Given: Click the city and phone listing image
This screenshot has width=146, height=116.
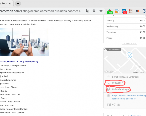Looking at the screenshot, I should [x=25, y=42].
